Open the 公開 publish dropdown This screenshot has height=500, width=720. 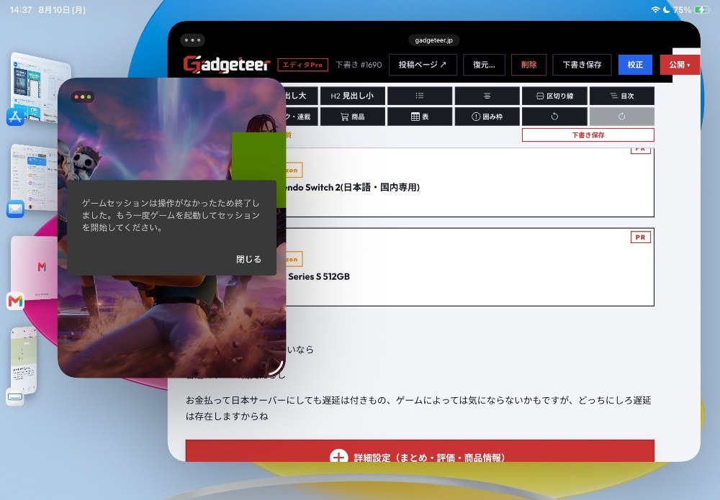[680, 65]
